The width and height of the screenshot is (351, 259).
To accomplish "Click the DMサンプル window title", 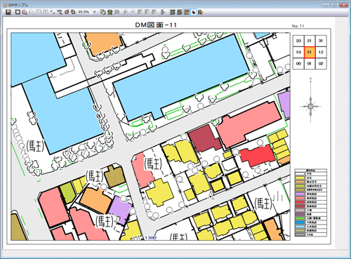I will (18, 5).
